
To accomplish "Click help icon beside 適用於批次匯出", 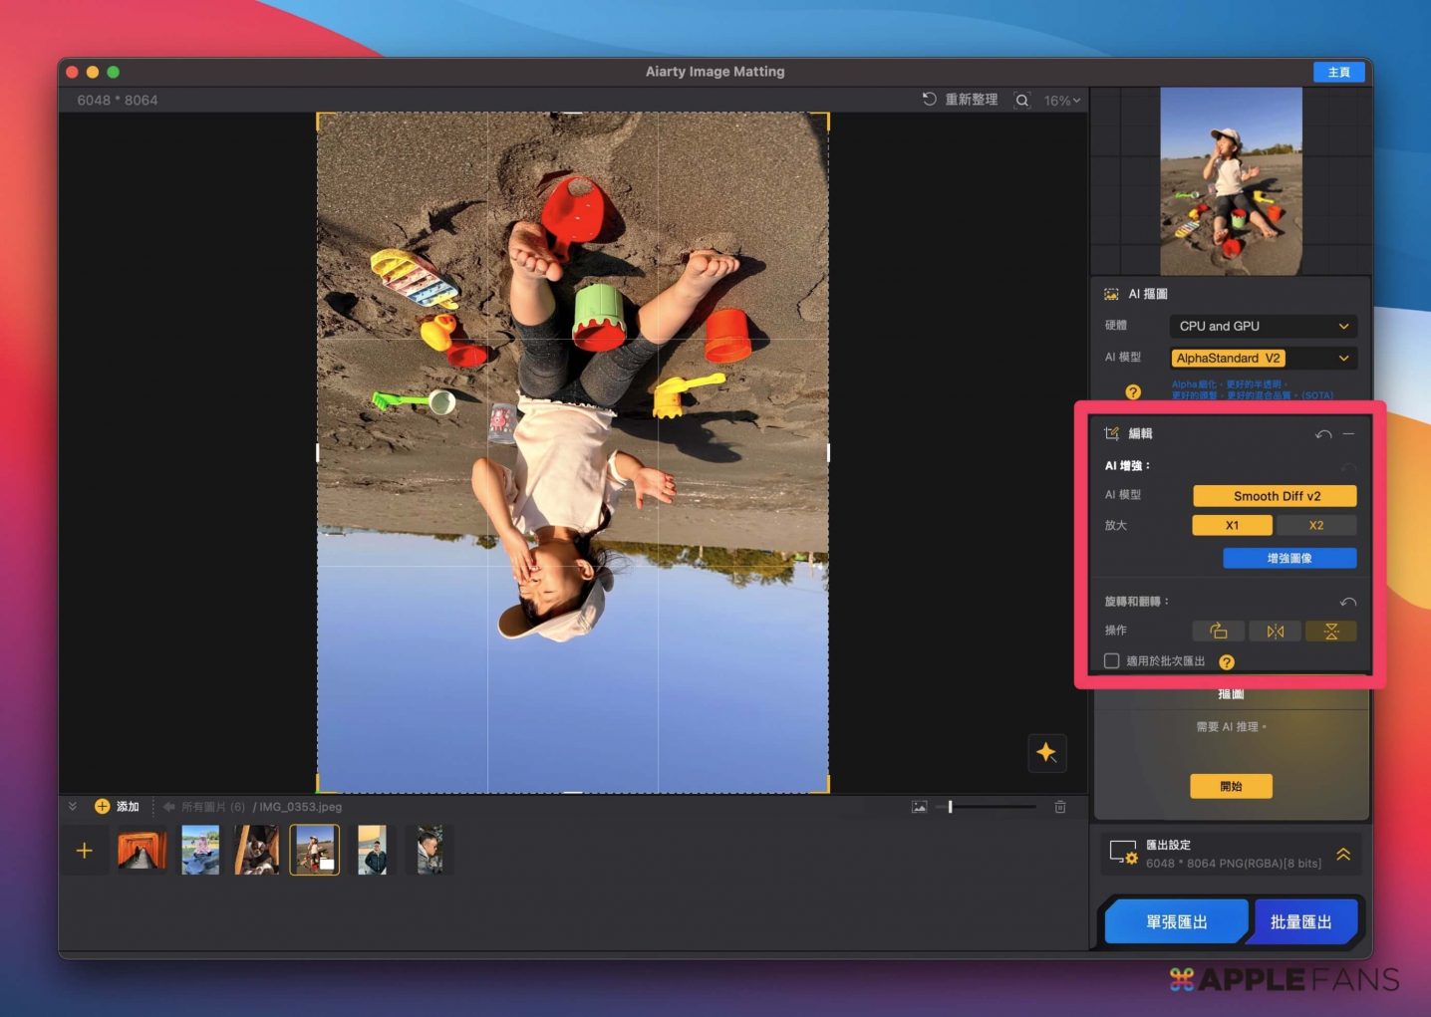I will [1227, 661].
